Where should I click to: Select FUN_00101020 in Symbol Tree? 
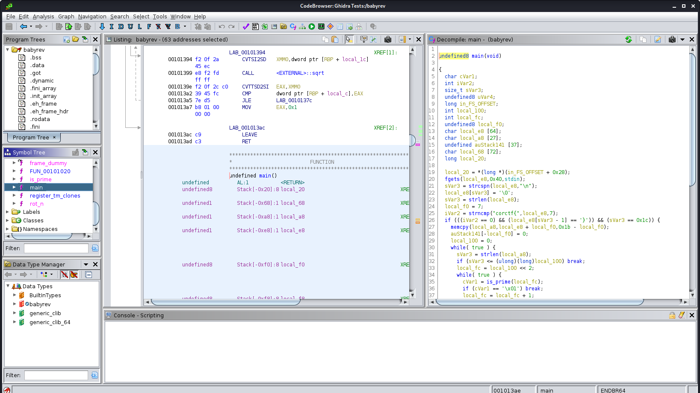coord(50,171)
